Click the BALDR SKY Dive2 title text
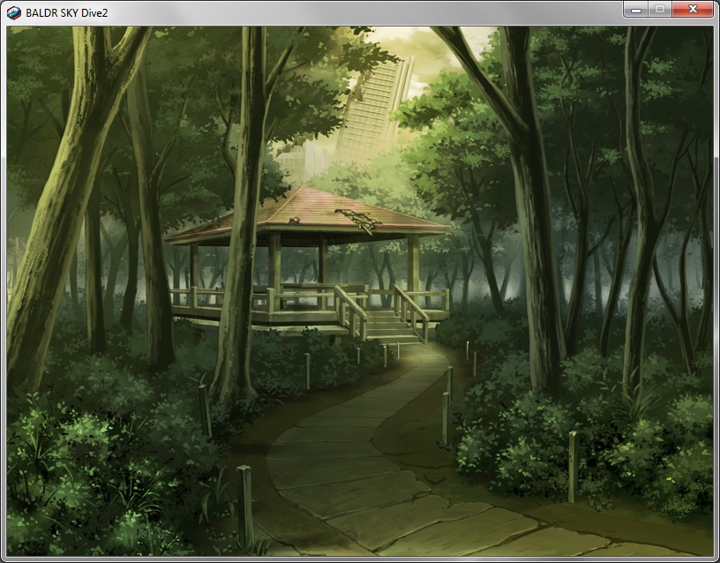This screenshot has width=720, height=563. [x=66, y=13]
